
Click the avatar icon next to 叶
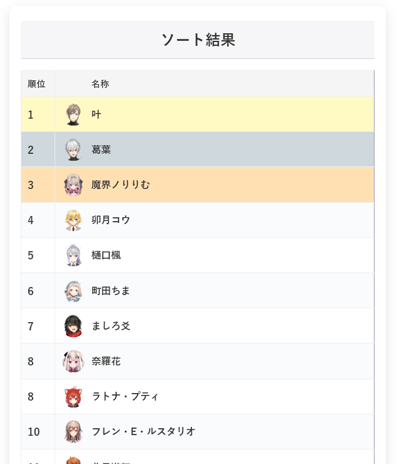click(73, 114)
